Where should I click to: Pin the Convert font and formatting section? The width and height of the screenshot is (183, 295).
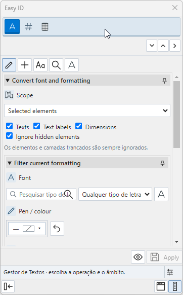tap(164, 81)
